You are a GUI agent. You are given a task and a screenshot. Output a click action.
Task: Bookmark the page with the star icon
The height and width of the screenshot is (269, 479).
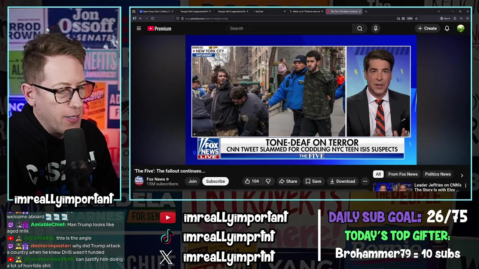click(x=417, y=18)
